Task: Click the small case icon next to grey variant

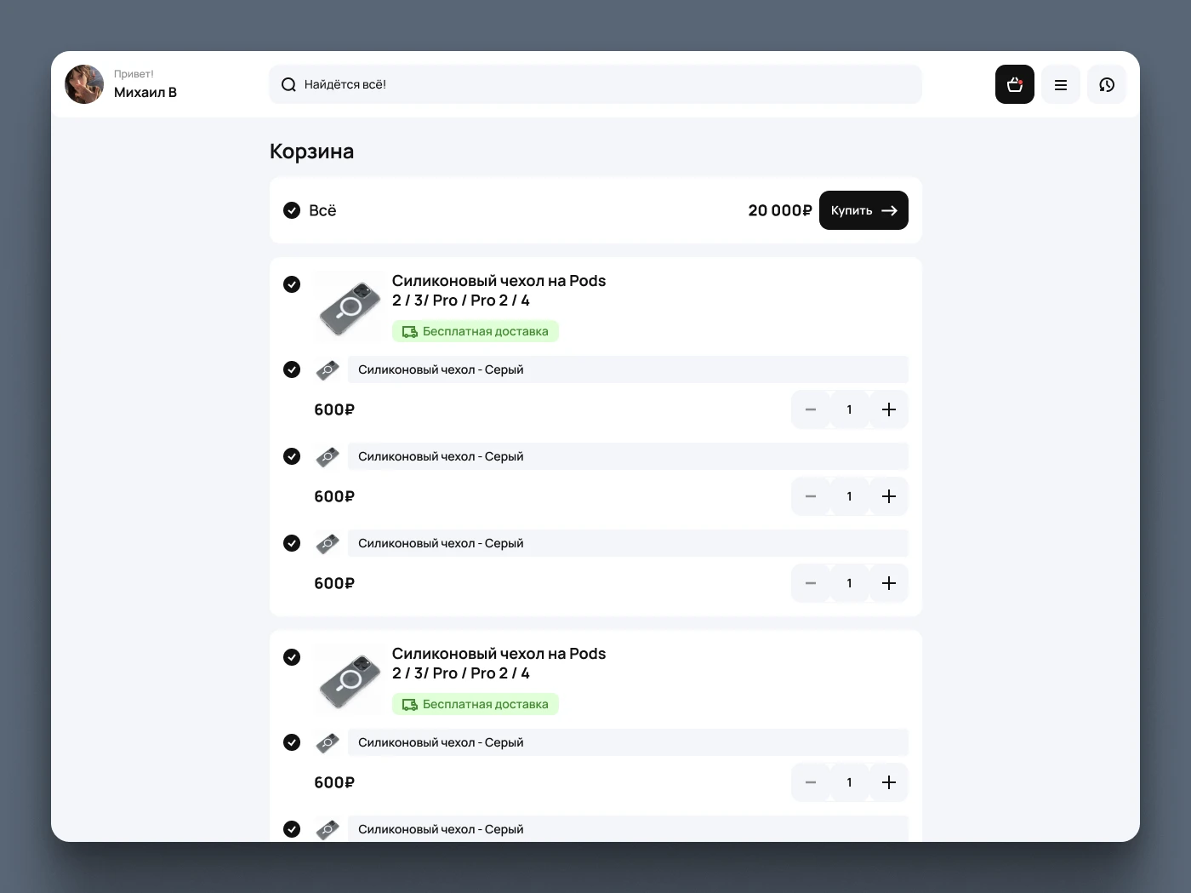Action: (x=328, y=369)
